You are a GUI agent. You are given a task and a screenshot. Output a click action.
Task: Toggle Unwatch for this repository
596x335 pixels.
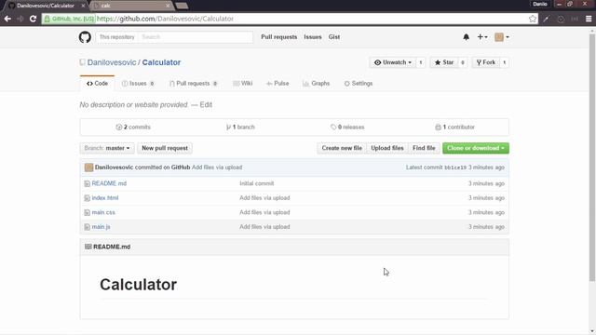[393, 62]
